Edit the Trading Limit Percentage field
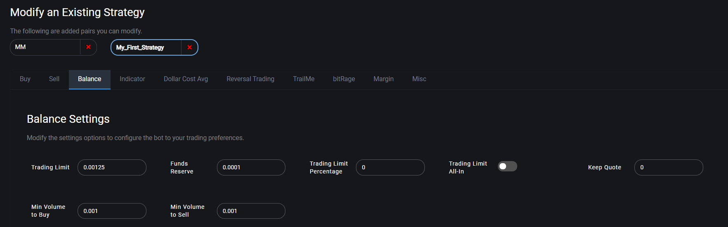This screenshot has width=728, height=227. [x=390, y=167]
